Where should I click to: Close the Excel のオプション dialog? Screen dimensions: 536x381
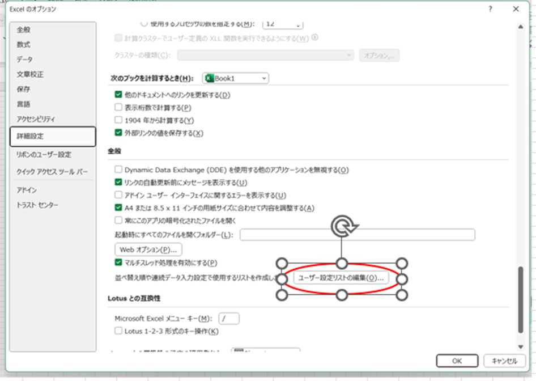click(x=516, y=9)
